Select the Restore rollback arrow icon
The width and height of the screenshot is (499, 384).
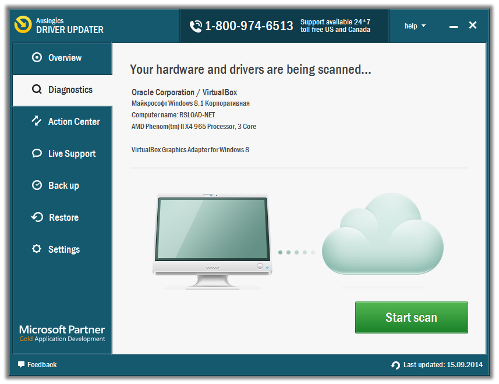(37, 217)
